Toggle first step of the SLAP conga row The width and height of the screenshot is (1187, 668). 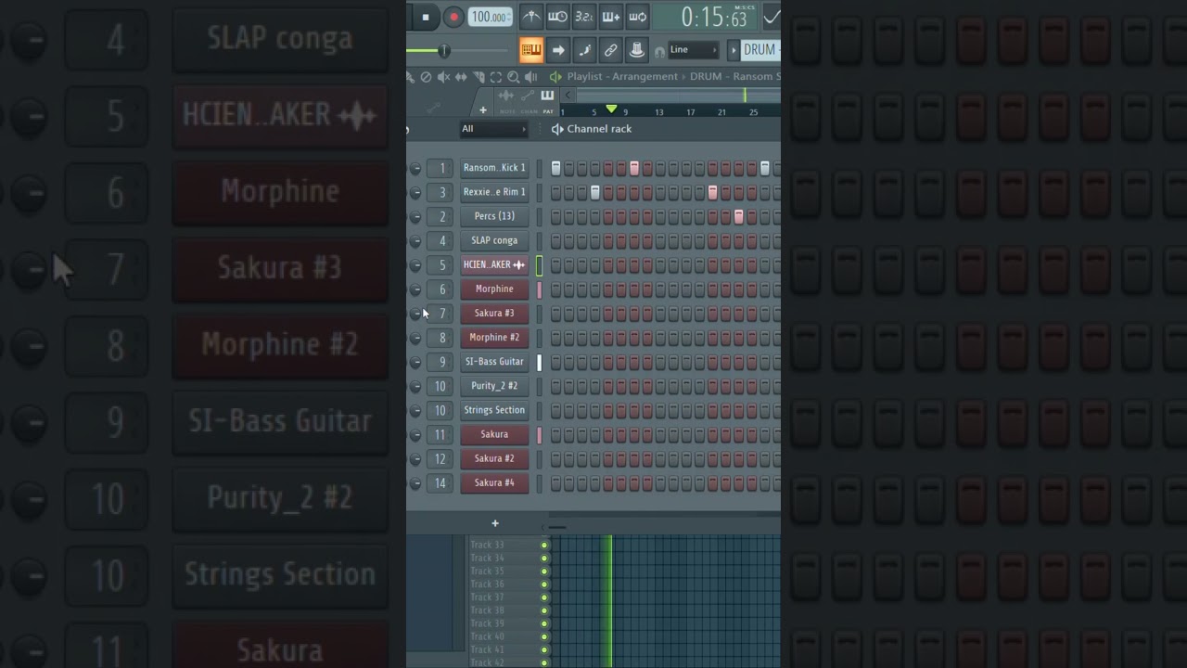556,241
